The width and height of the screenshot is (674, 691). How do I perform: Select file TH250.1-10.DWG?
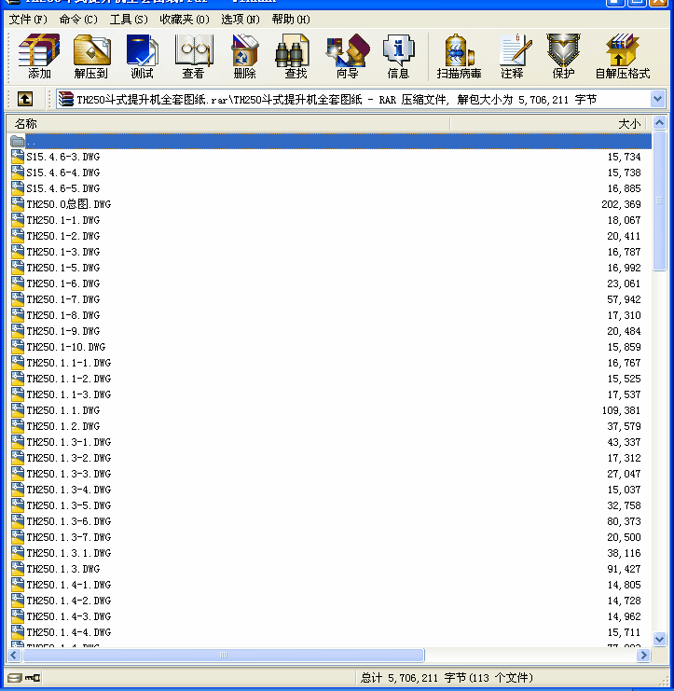[x=66, y=347]
